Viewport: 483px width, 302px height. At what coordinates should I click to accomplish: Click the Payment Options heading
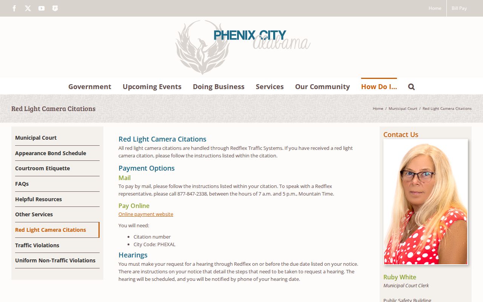coord(146,168)
